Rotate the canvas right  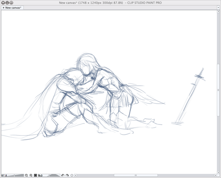pyautogui.click(x=67, y=175)
